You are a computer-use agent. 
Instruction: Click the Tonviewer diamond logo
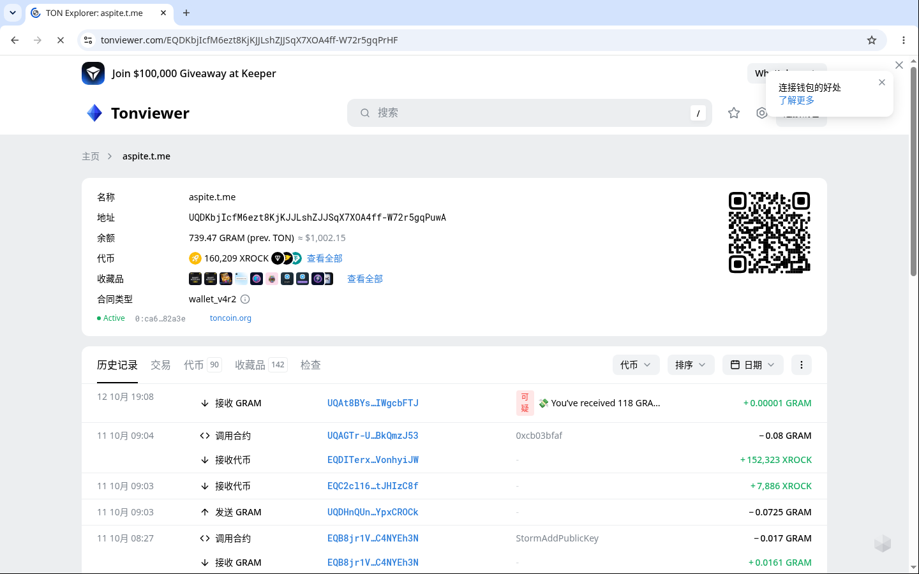tap(94, 113)
